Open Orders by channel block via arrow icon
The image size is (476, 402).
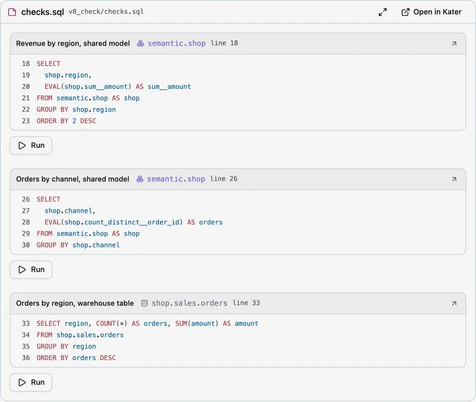[454, 179]
